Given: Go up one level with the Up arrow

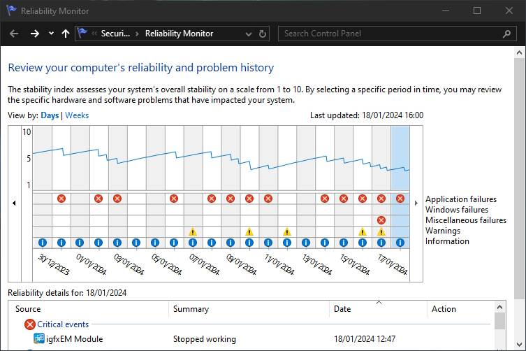Looking at the screenshot, I should [x=66, y=34].
